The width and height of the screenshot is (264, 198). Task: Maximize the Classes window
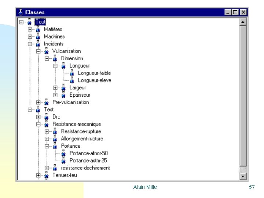pyautogui.click(x=235, y=12)
